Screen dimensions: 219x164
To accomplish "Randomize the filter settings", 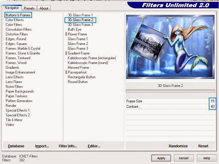I will [x=178, y=146].
